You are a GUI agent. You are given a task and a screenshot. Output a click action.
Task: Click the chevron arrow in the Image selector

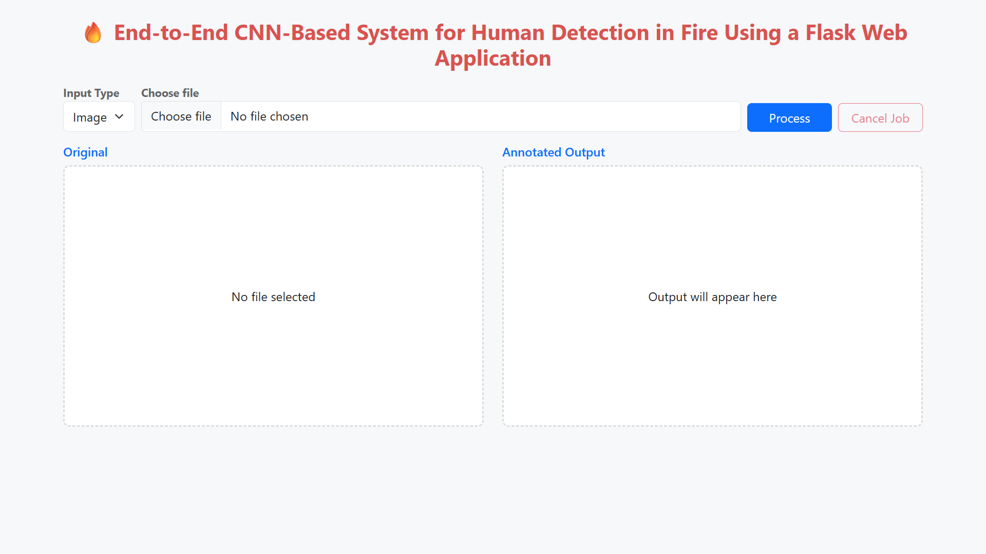point(119,117)
